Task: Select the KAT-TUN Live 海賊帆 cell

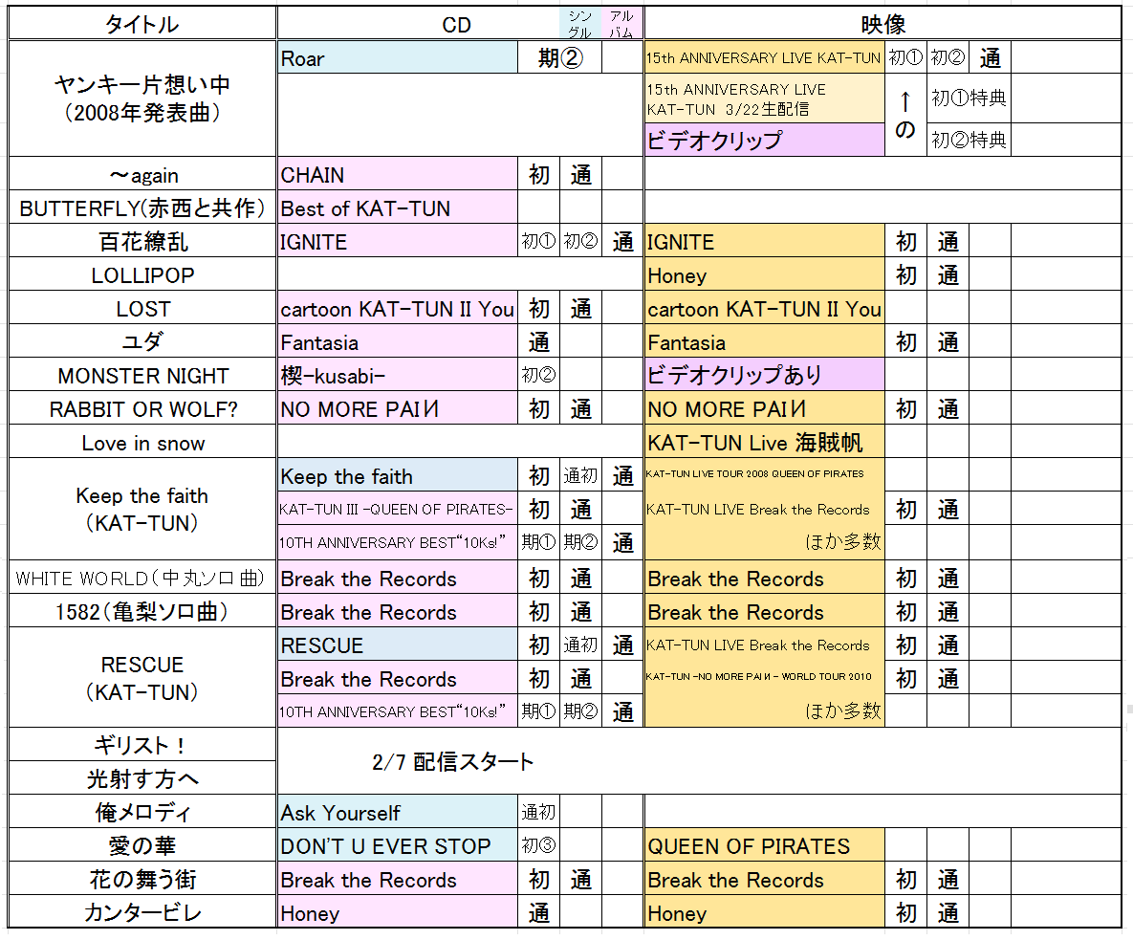Action: point(765,442)
